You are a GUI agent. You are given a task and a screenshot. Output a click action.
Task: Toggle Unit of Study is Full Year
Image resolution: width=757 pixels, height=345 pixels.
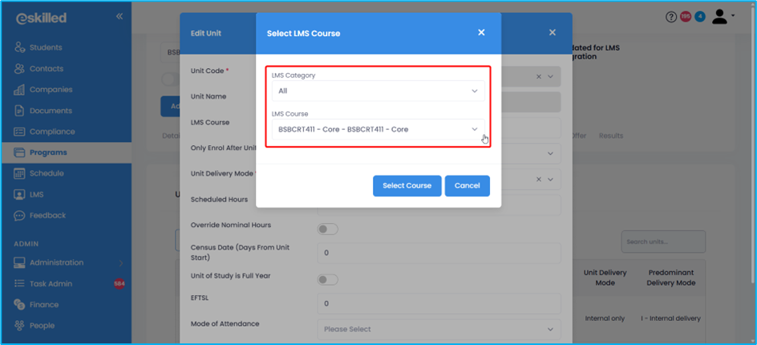coord(328,279)
